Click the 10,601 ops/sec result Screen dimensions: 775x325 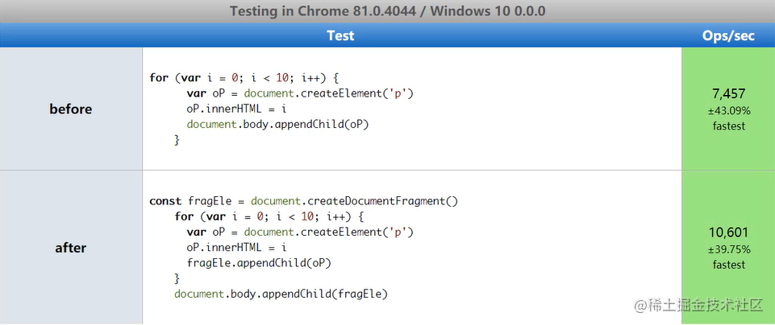pyautogui.click(x=728, y=232)
